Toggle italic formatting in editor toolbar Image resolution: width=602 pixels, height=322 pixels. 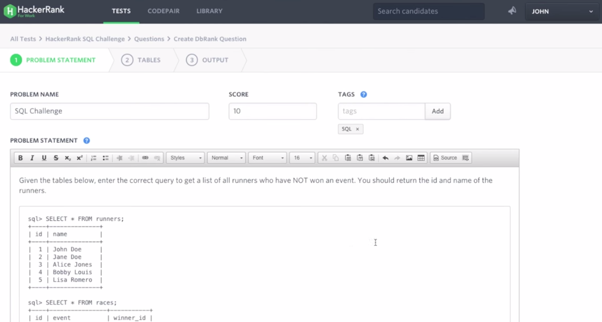coord(32,158)
